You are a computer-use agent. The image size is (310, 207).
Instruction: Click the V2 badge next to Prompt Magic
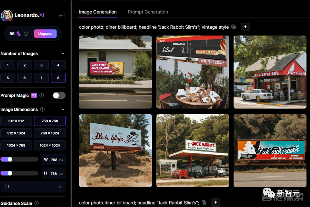(x=34, y=95)
